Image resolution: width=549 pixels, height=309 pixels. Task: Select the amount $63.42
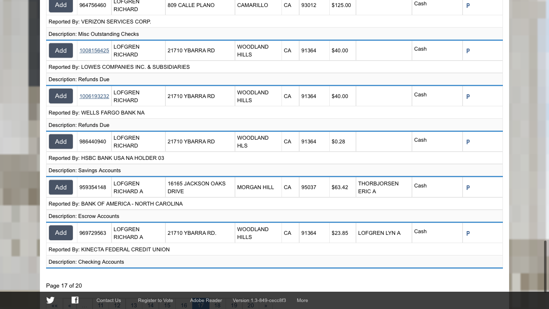[340, 187]
